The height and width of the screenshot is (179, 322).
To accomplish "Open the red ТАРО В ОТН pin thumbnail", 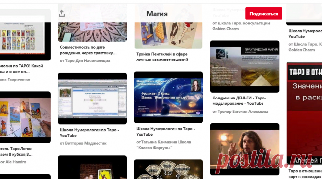I will [x=304, y=114].
